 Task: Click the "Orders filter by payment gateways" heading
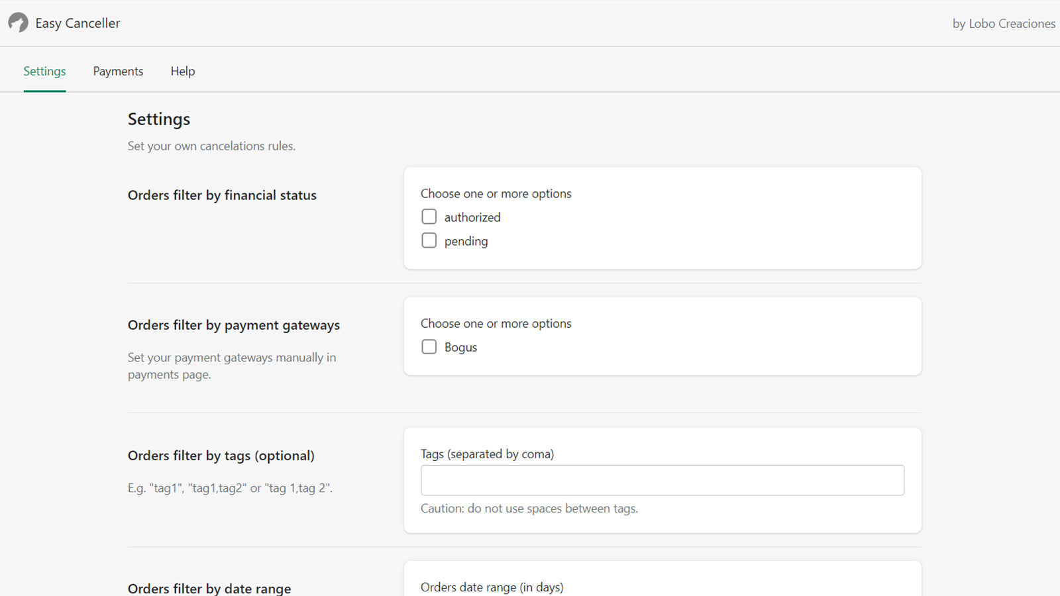pos(234,325)
